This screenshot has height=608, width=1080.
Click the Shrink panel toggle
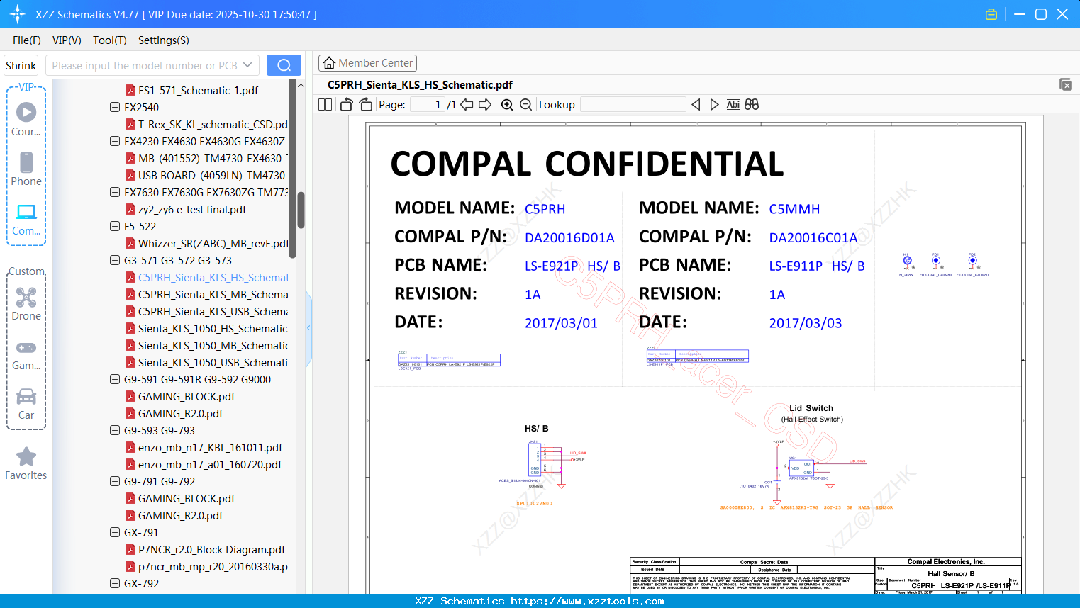pos(21,65)
